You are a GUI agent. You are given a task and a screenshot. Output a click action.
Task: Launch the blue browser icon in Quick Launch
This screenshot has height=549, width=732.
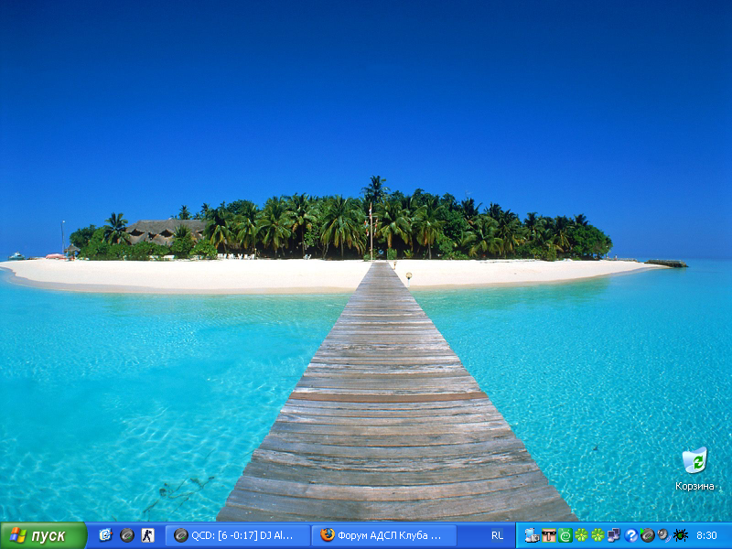click(105, 535)
